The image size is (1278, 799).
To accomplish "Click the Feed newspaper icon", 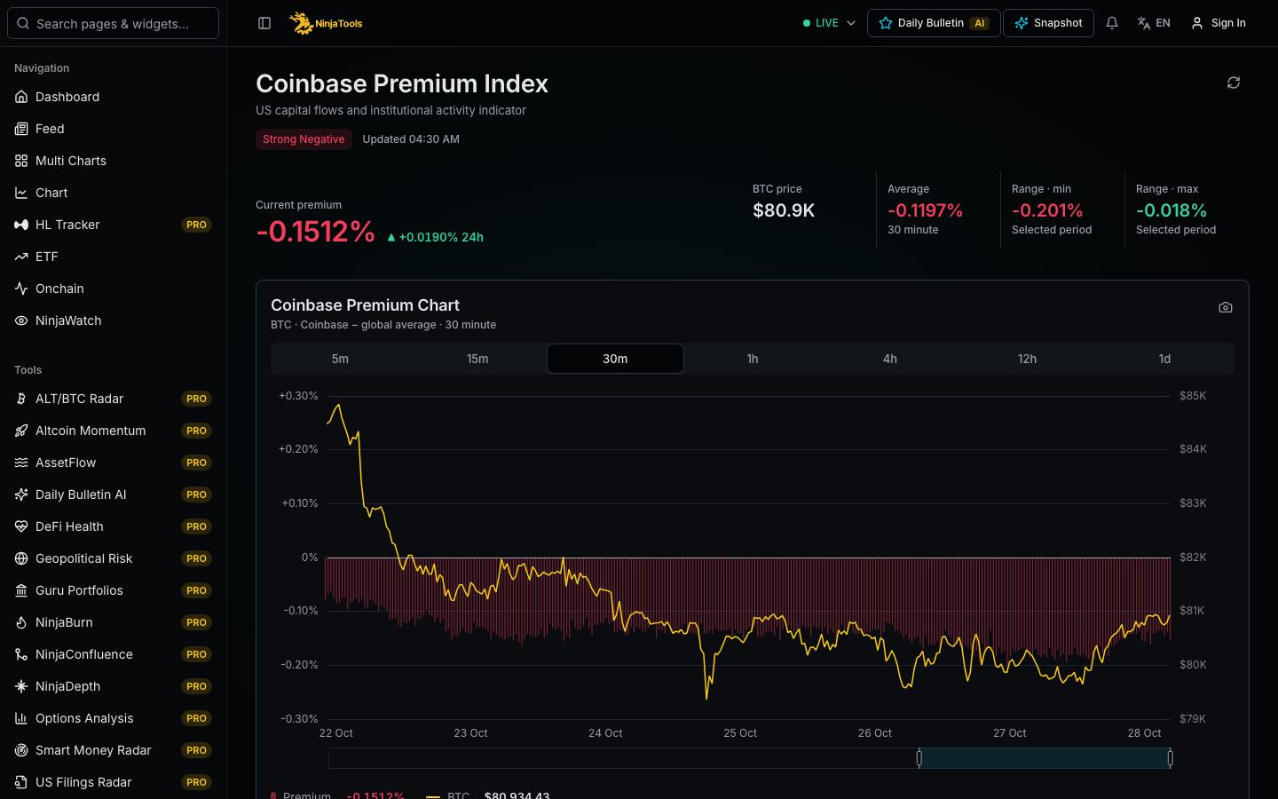I will [21, 129].
